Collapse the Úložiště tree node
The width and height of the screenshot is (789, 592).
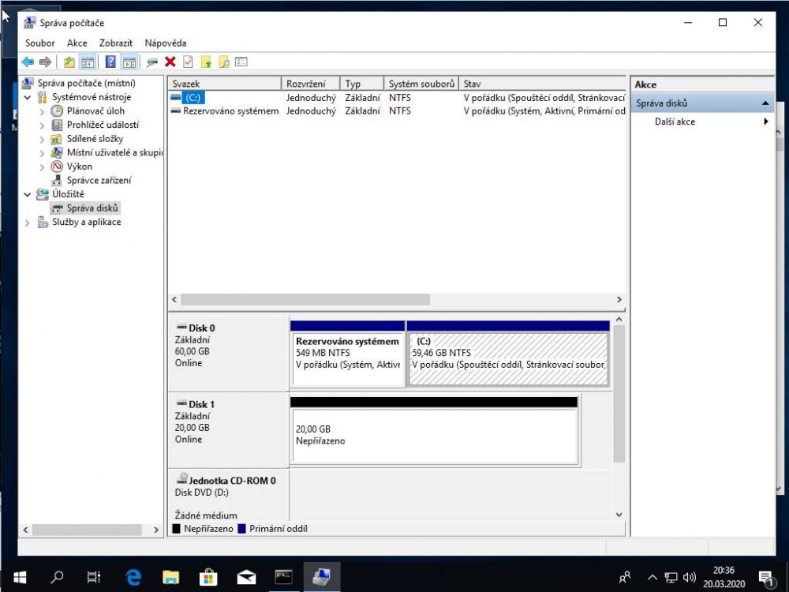pyautogui.click(x=28, y=194)
